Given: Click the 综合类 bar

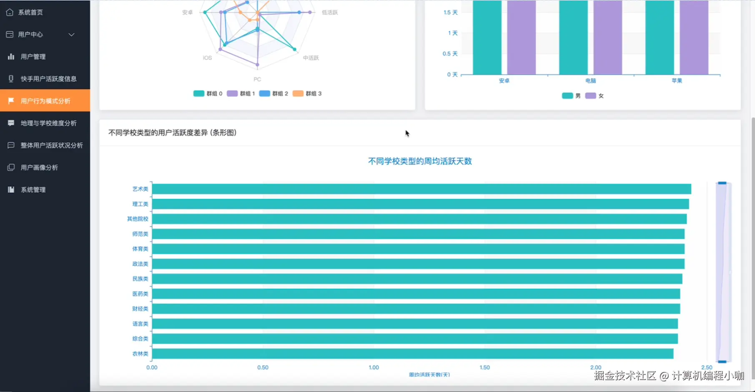Looking at the screenshot, I should tap(415, 338).
